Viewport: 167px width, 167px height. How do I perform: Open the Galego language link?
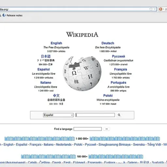point(132,162)
